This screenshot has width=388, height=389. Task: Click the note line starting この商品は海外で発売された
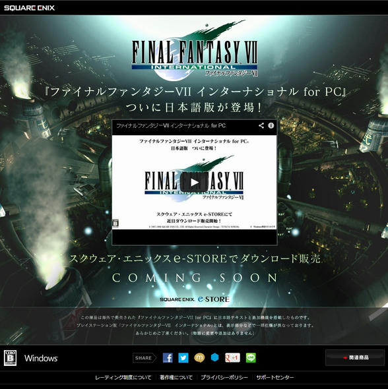coord(195,317)
